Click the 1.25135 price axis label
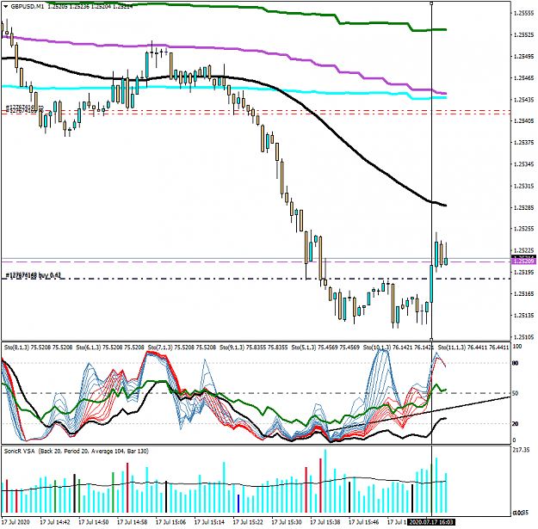Screen dimensions: 538x529 tap(524, 315)
